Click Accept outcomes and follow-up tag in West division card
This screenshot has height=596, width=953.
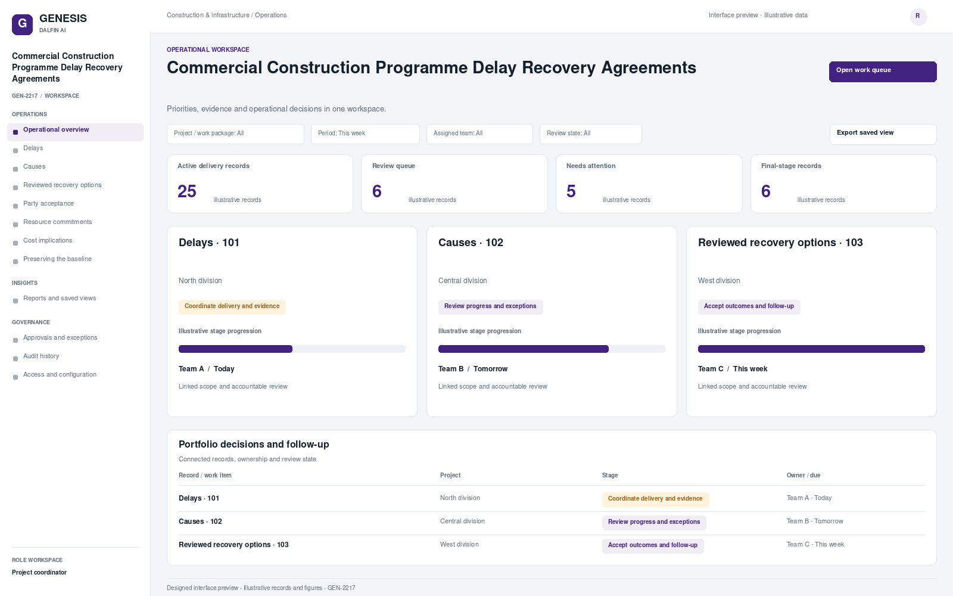click(x=749, y=306)
